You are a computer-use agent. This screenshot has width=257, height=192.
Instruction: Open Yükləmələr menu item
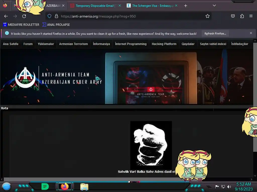[46, 44]
